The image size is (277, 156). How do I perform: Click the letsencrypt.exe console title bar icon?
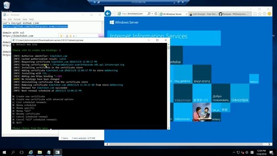(x=14, y=40)
